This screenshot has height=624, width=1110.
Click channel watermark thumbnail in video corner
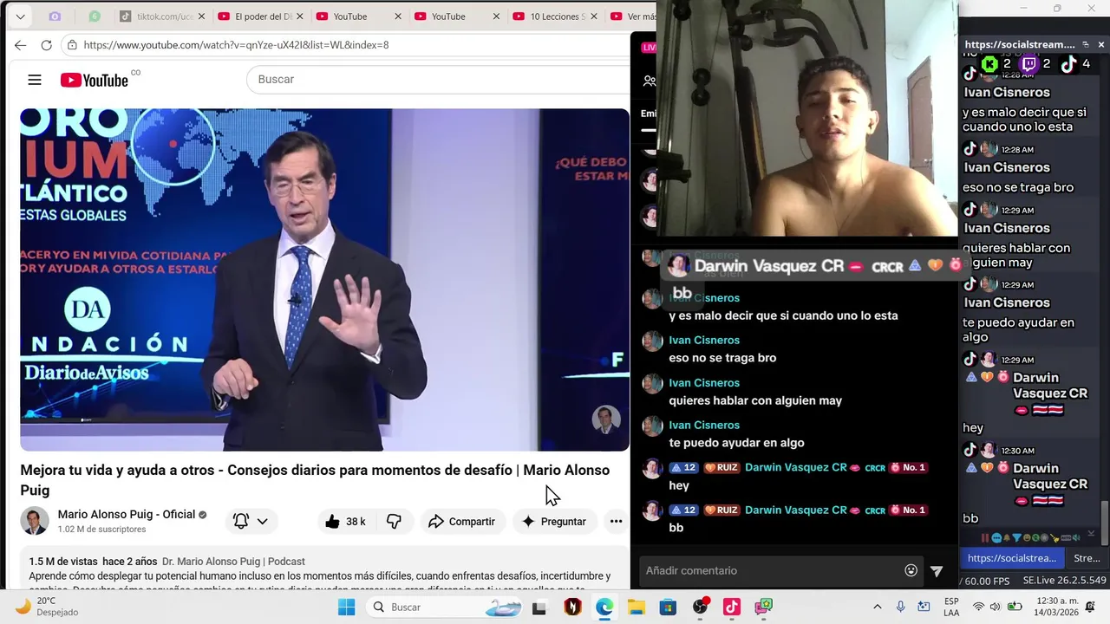606,419
